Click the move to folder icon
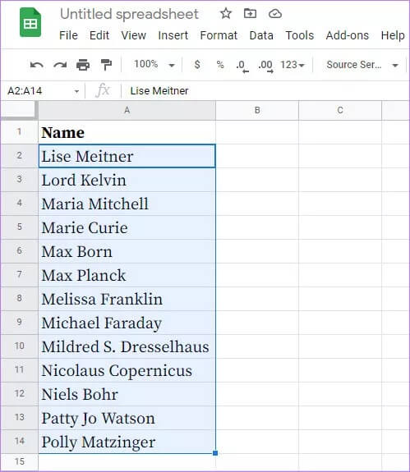This screenshot has height=472, width=410. point(250,14)
